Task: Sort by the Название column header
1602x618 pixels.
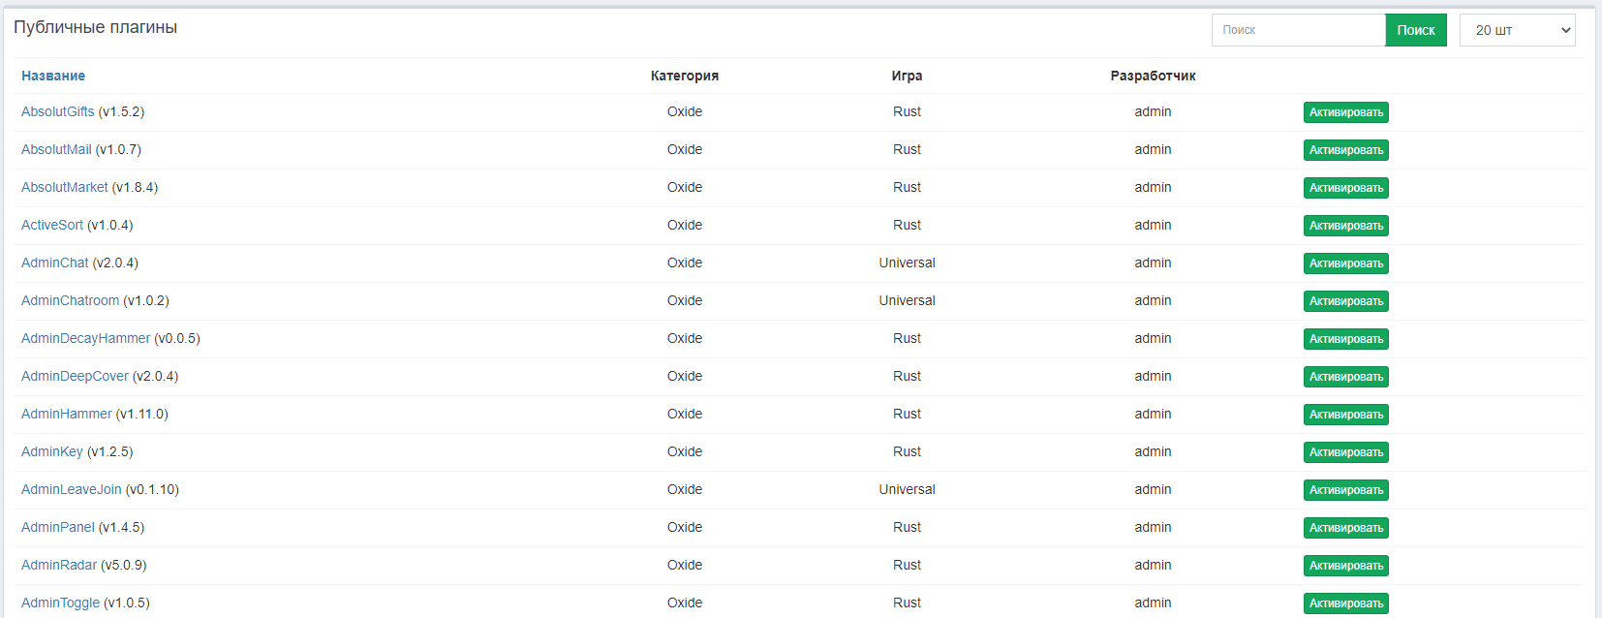Action: [53, 76]
